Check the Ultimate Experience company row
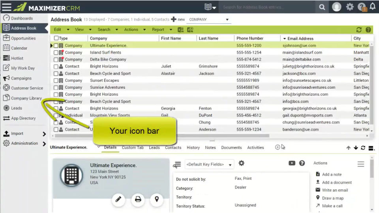379x213 pixels. 56,45
